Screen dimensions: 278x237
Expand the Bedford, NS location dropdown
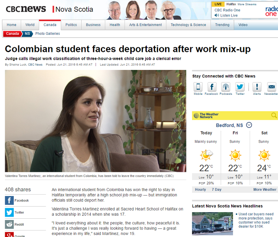point(249,125)
